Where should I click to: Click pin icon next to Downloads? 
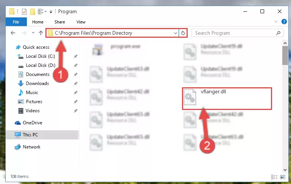tap(76, 83)
